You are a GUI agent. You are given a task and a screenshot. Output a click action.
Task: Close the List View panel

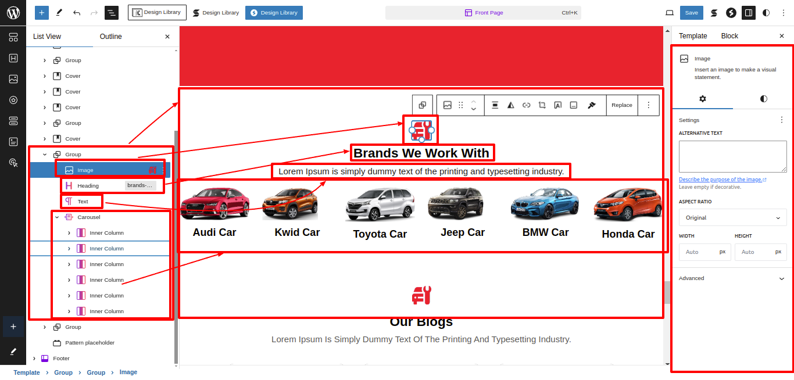pyautogui.click(x=167, y=37)
